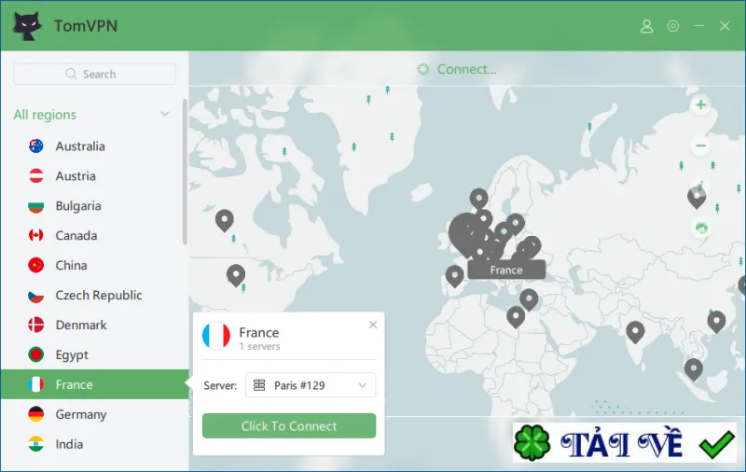Click the map pin over Singapore area
The height and width of the screenshot is (472, 746).
694,369
